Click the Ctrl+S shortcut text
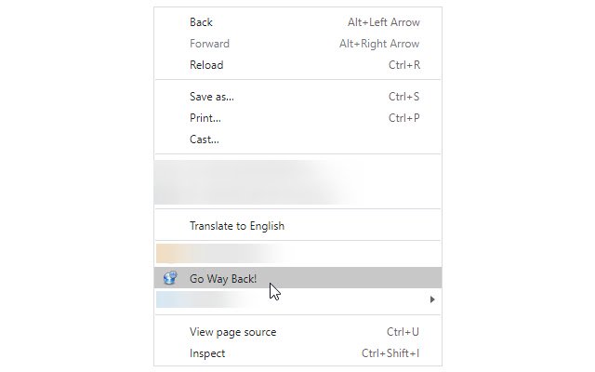Viewport: 595px width, 372px height. tap(403, 97)
